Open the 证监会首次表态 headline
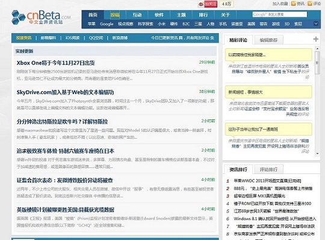This screenshot has height=240, width=325. pyautogui.click(x=64, y=180)
